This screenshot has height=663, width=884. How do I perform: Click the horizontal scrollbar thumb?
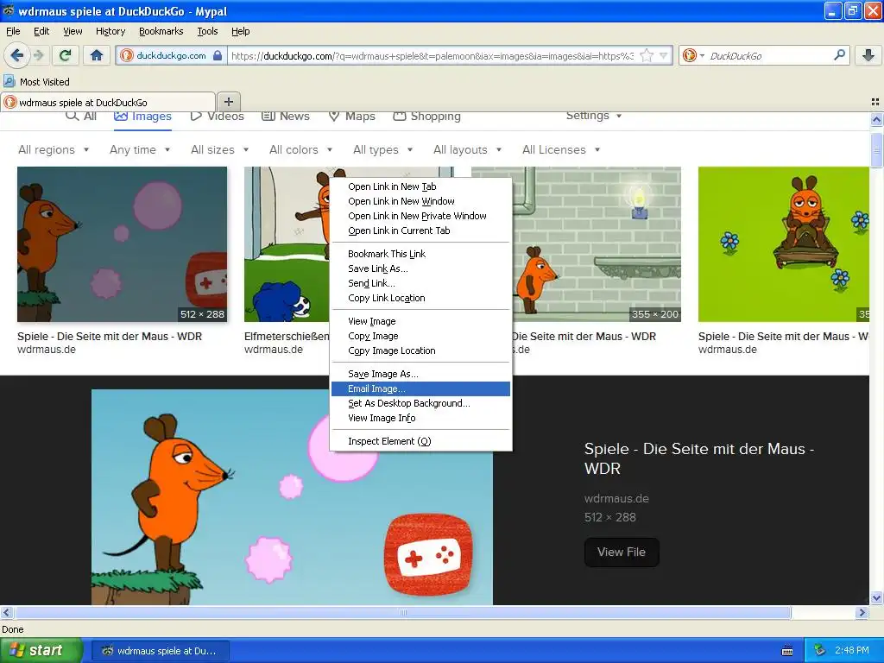pyautogui.click(x=403, y=612)
